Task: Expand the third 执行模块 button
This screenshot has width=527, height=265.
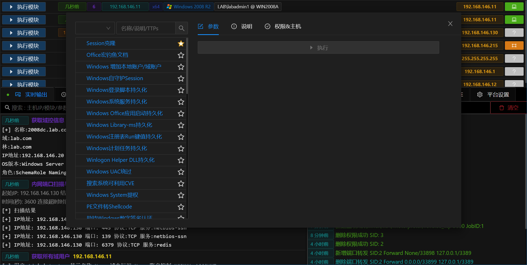Action: [x=24, y=33]
